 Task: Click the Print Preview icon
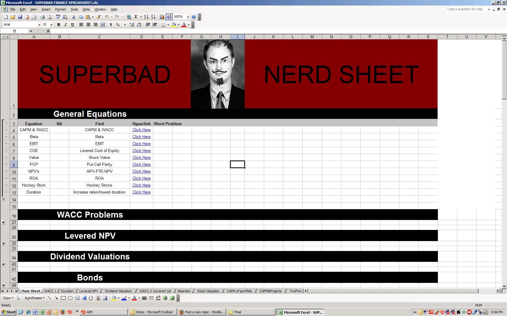click(x=50, y=17)
